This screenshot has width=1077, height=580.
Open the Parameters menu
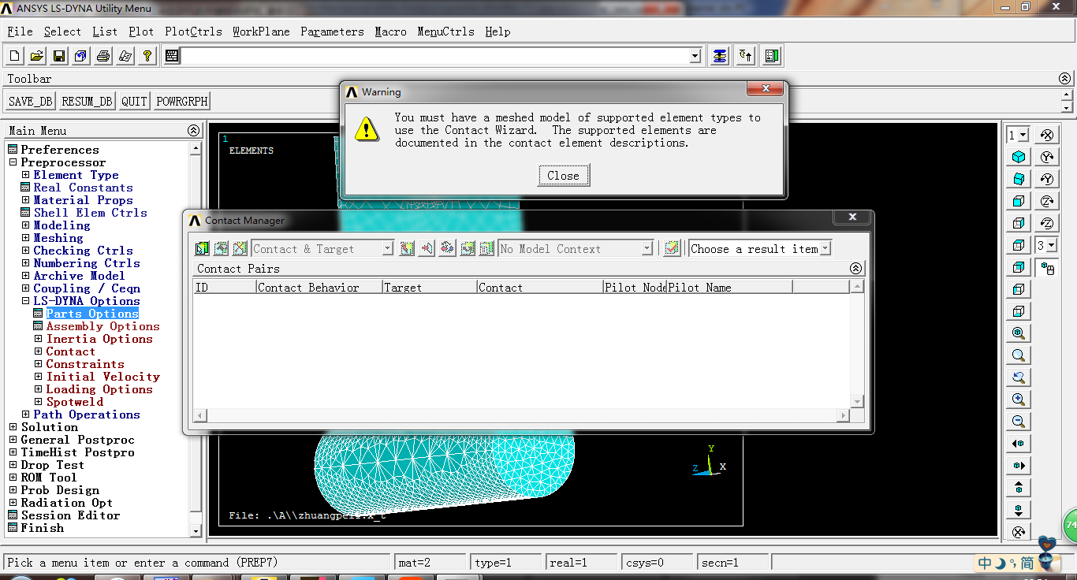click(x=332, y=32)
